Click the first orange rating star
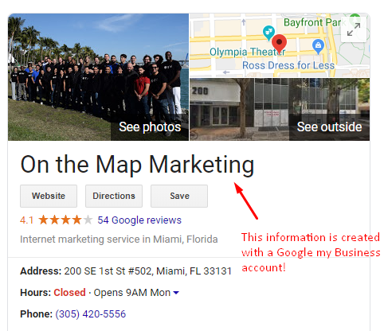 tap(43, 220)
